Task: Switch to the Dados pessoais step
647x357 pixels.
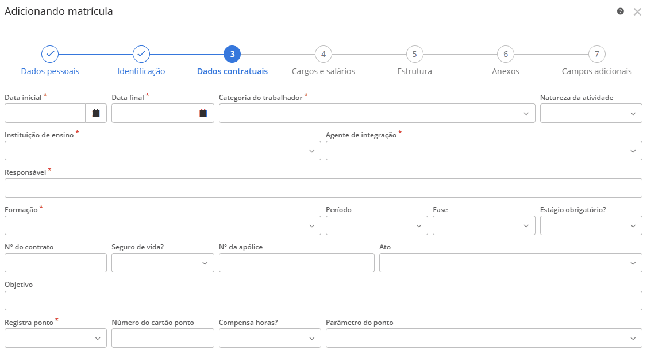Action: (49, 71)
